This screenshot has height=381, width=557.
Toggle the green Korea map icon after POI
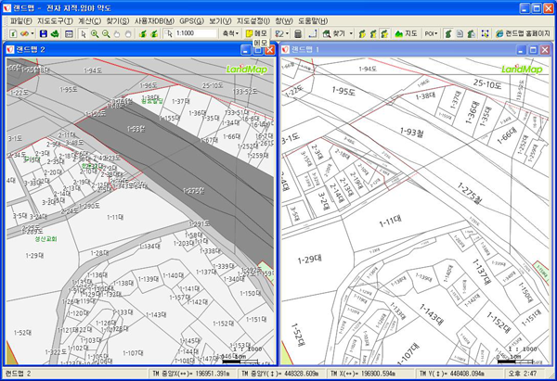coord(448,33)
